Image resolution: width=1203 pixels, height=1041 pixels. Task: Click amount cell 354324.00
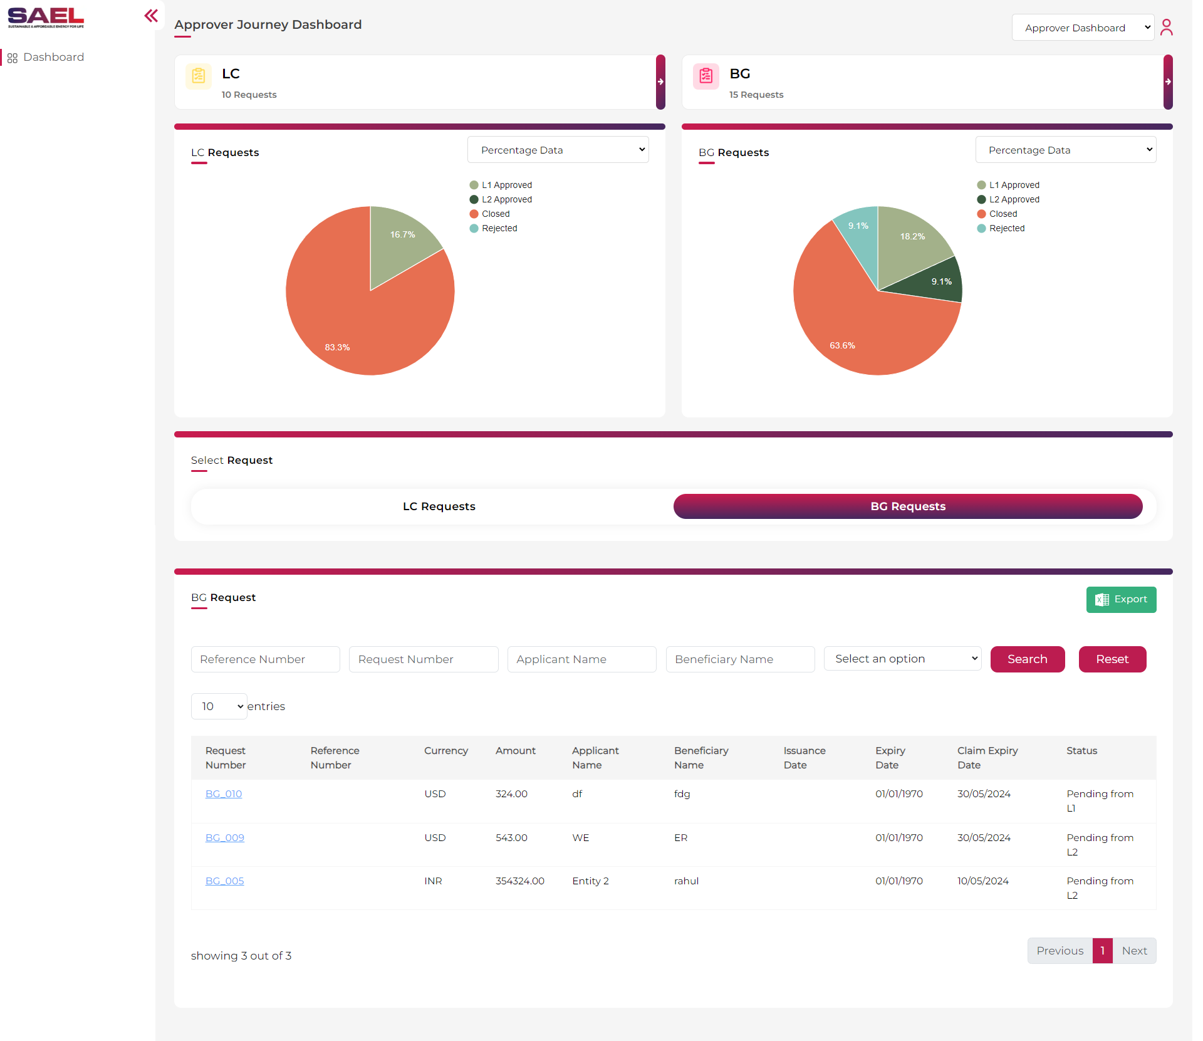(x=520, y=881)
